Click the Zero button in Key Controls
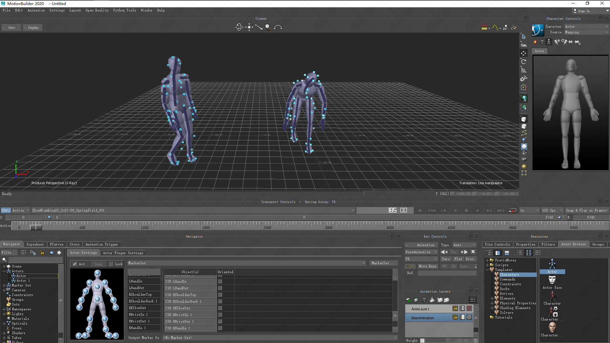The height and width of the screenshot is (343, 610). (x=446, y=259)
